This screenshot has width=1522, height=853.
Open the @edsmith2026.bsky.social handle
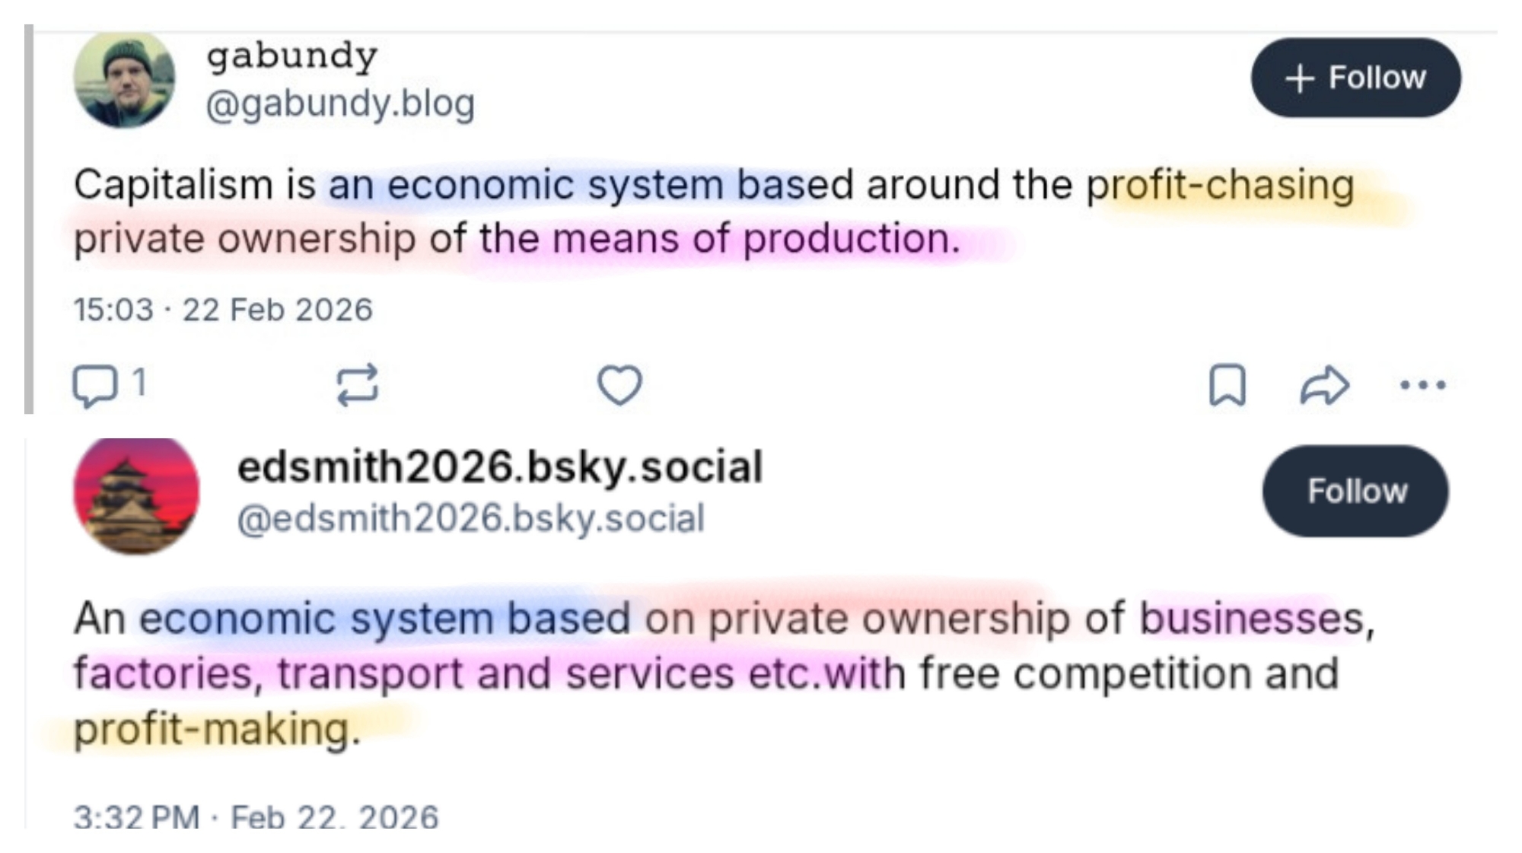[x=470, y=519]
